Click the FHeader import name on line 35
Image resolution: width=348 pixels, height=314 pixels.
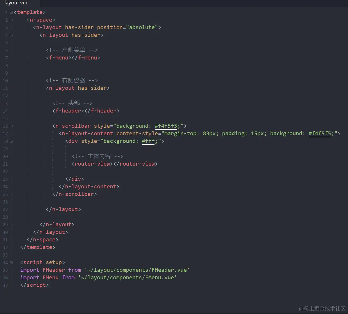(54, 270)
